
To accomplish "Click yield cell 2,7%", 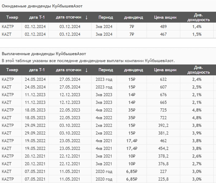I will 197,164.
